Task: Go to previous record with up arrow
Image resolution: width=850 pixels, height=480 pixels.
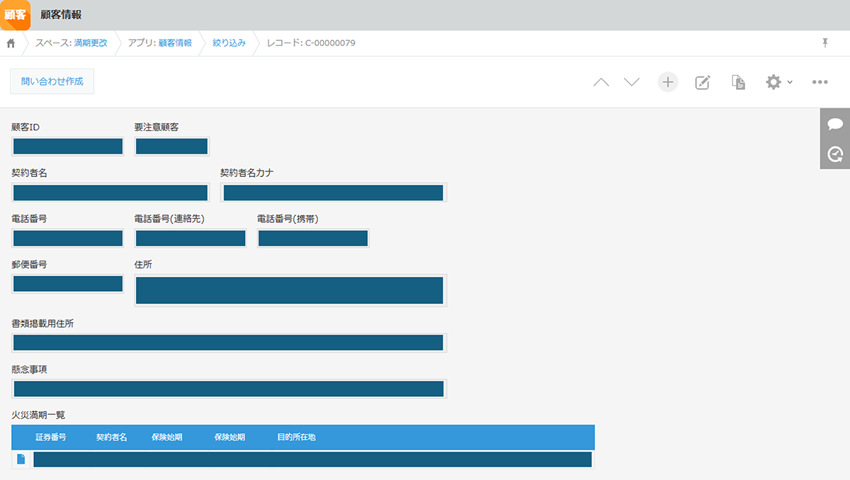Action: point(601,82)
